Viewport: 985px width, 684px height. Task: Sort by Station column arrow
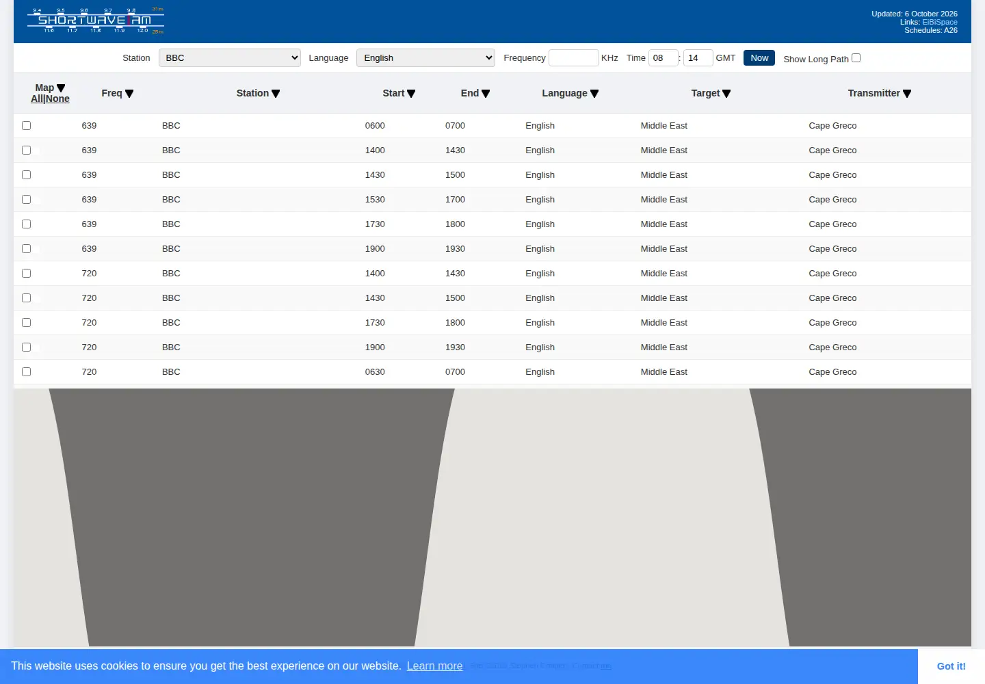(276, 94)
